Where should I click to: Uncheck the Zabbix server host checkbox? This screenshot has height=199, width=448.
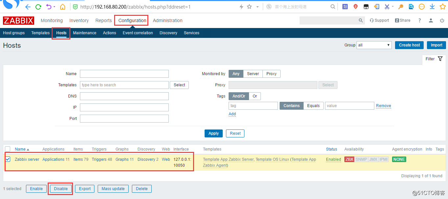click(8, 159)
